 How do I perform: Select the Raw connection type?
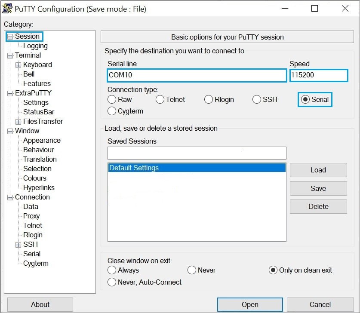[x=120, y=99]
